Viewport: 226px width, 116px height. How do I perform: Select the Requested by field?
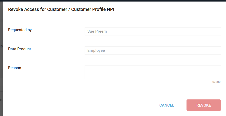153,31
